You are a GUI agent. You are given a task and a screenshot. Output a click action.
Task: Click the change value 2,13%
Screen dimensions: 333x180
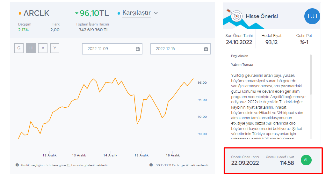click(x=23, y=30)
